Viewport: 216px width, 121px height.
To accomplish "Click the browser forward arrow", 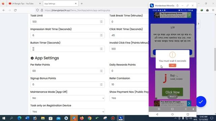I will click(x=9, y=10).
